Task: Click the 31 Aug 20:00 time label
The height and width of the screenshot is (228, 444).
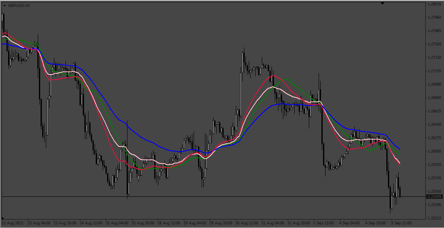Action: click(298, 223)
